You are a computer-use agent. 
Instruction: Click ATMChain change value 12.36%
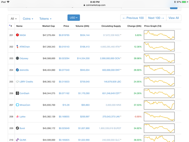138,47
